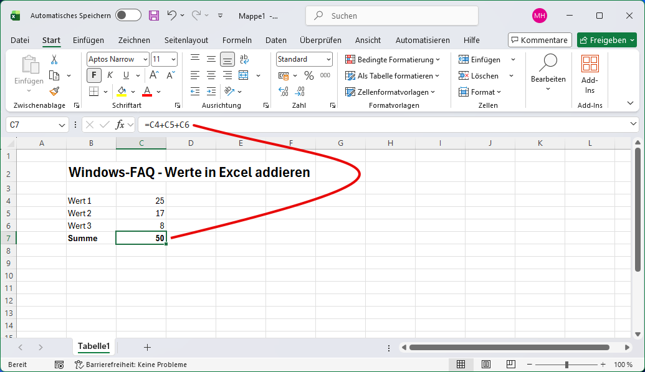Apply thousands separator 000 format
The width and height of the screenshot is (645, 372).
click(325, 76)
